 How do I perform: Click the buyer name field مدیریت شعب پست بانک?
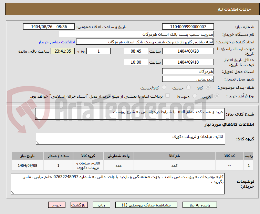136,34
